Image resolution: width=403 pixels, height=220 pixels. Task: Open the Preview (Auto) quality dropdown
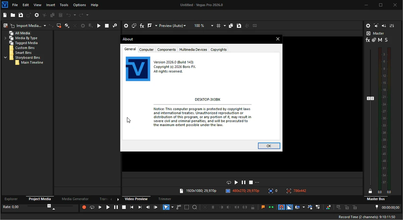click(173, 26)
